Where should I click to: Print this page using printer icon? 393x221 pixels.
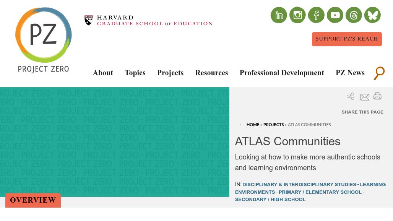(x=377, y=96)
